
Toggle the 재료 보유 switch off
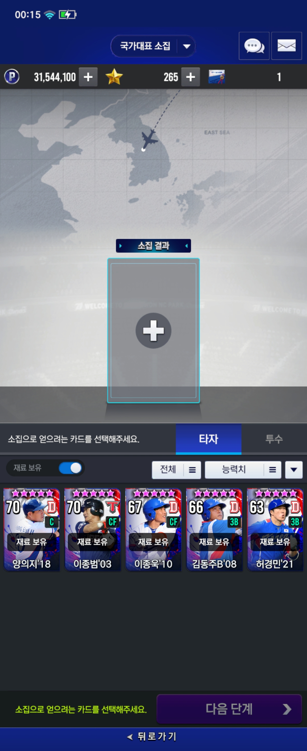click(x=70, y=468)
